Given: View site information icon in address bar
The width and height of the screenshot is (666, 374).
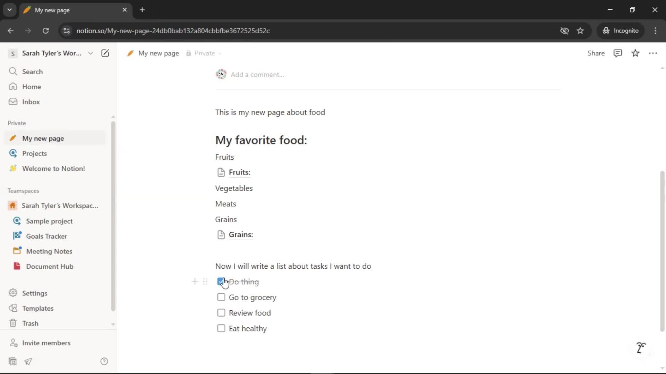Looking at the screenshot, I should tap(67, 30).
